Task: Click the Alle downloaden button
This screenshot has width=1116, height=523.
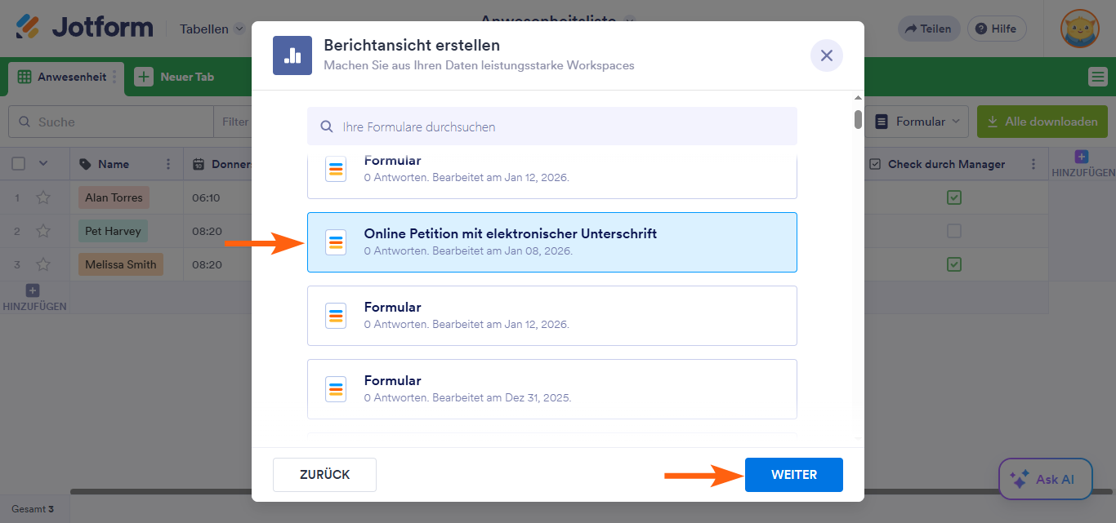Action: pyautogui.click(x=1042, y=120)
